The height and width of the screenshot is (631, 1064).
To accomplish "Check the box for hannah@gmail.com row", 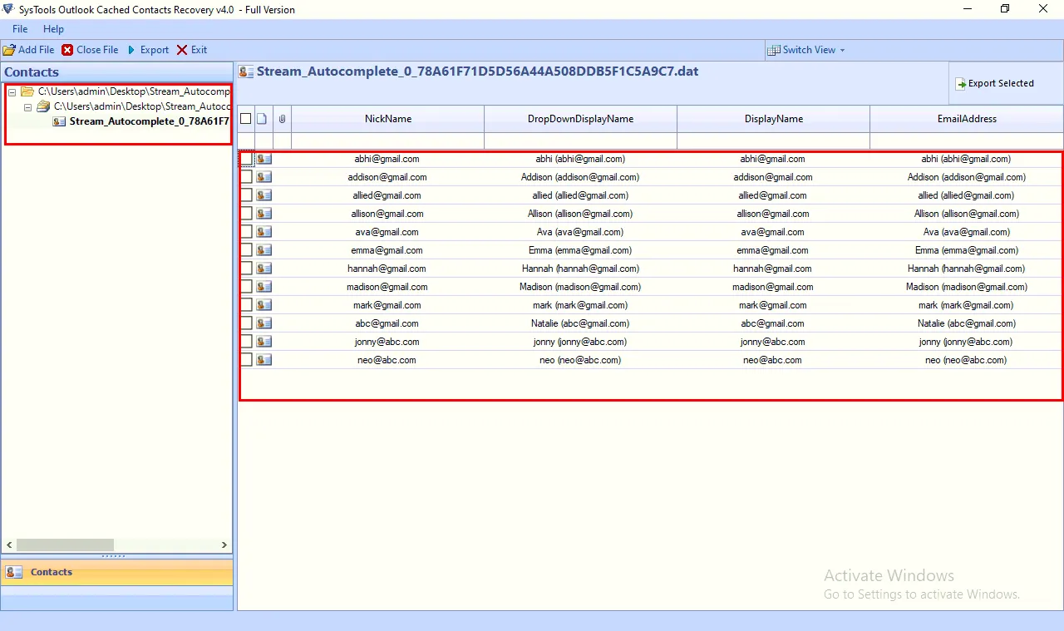I will [x=246, y=269].
